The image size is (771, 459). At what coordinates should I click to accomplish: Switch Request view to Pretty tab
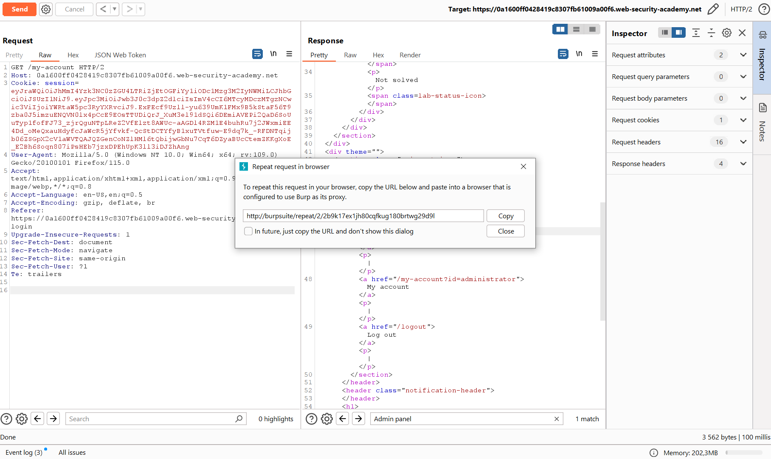14,55
